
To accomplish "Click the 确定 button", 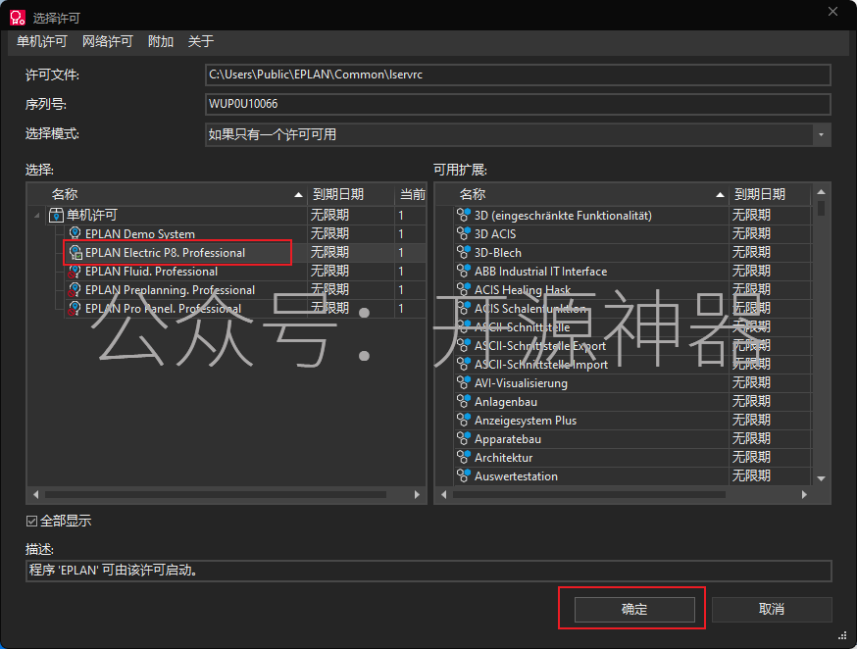I will click(634, 609).
